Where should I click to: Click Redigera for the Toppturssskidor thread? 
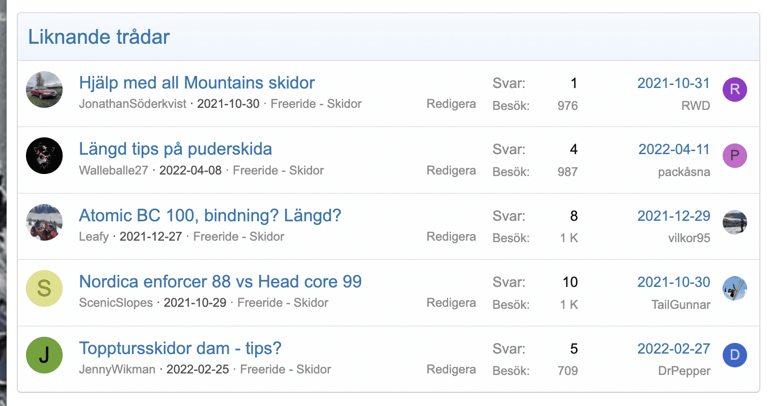pos(451,369)
